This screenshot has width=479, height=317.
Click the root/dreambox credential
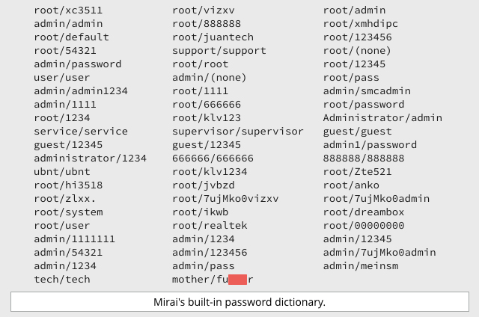[364, 212]
